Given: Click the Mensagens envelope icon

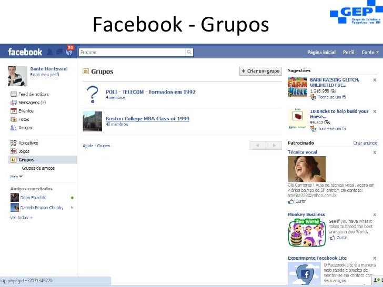Looking at the screenshot, I should pyautogui.click(x=14, y=102).
